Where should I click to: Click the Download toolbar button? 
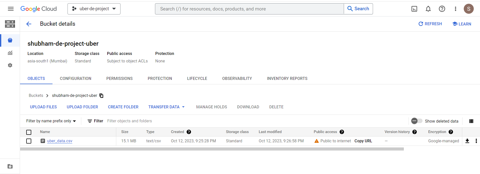(248, 107)
